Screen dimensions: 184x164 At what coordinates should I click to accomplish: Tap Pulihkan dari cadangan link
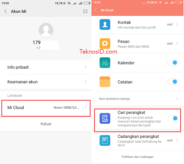point(137,157)
